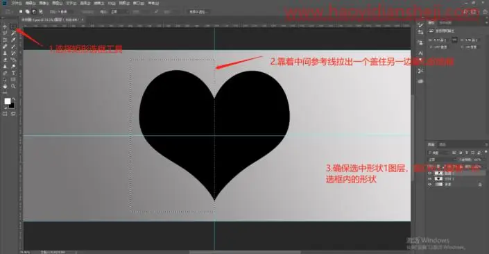The width and height of the screenshot is (489, 254).
Task: Select the Eraser tool
Action: coord(5,60)
